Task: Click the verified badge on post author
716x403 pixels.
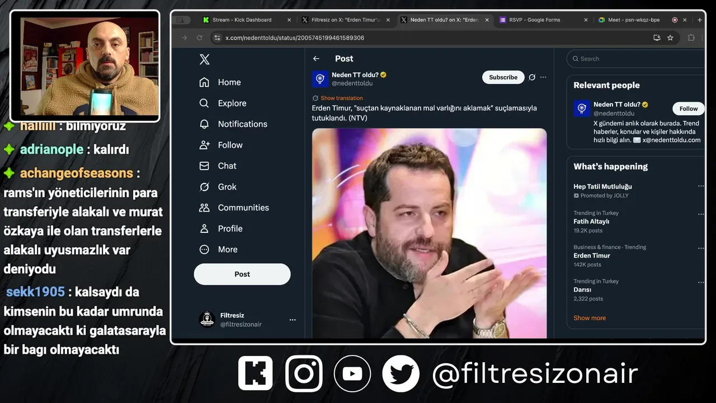Action: 383,74
